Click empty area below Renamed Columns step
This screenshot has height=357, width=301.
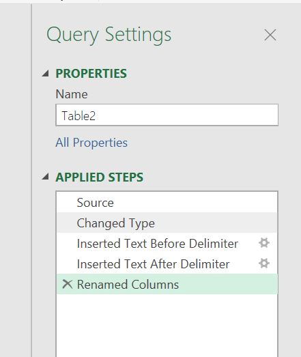pos(167,326)
